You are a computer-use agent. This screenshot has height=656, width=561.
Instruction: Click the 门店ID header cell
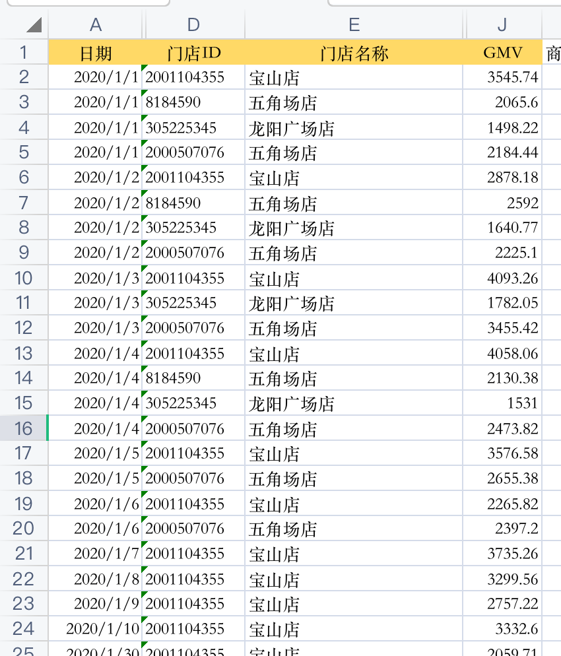tap(193, 52)
